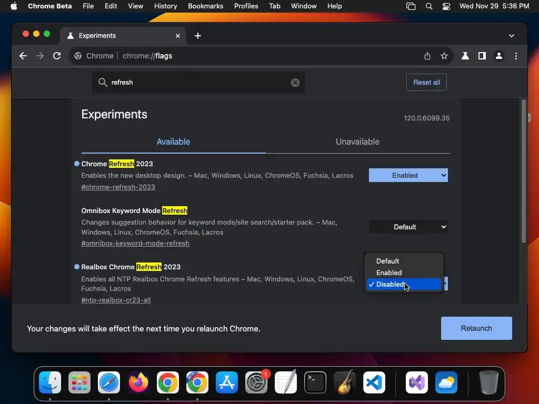Launch Safari from the Dock

pyautogui.click(x=109, y=382)
